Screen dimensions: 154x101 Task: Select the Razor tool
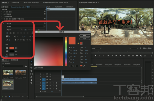[31, 71]
